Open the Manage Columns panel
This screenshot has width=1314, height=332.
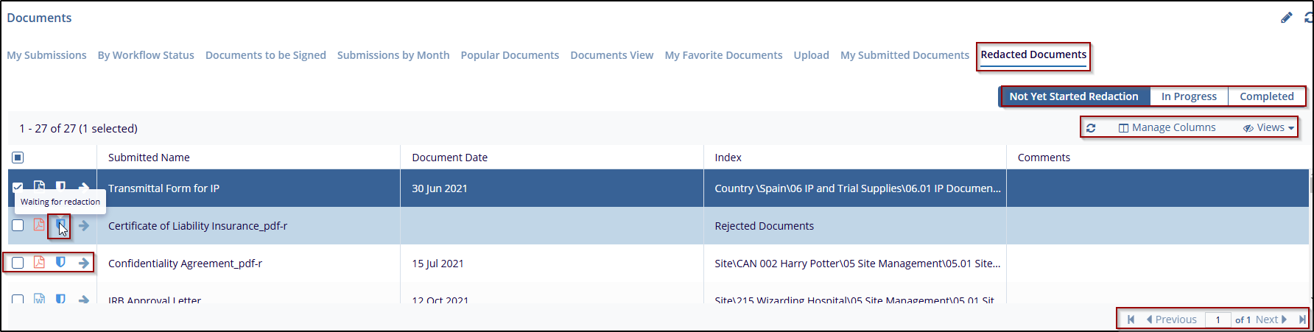[1167, 128]
